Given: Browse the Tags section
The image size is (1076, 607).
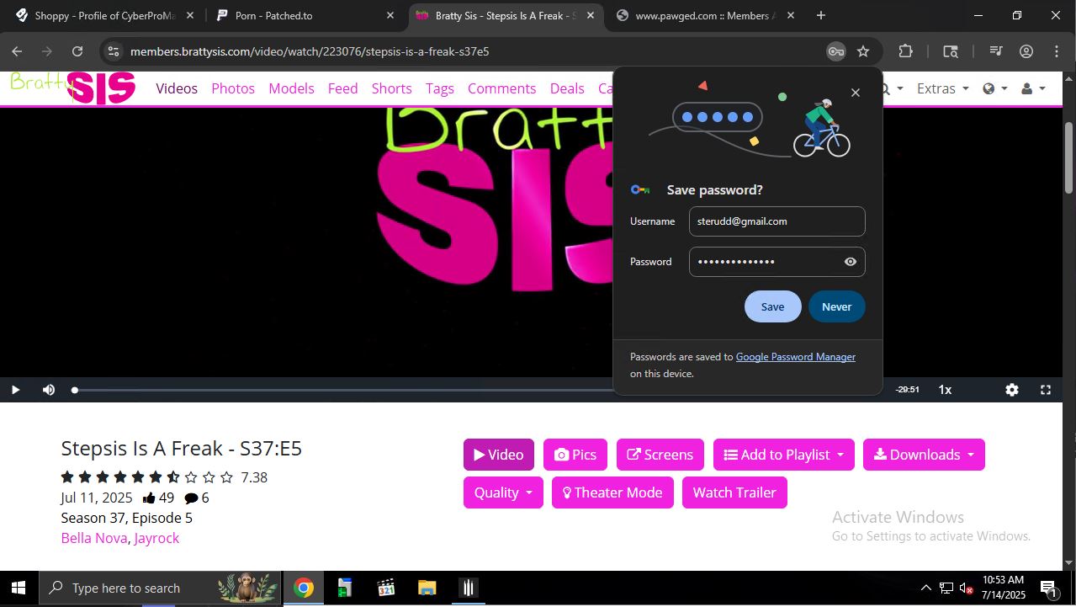Looking at the screenshot, I should pyautogui.click(x=440, y=88).
